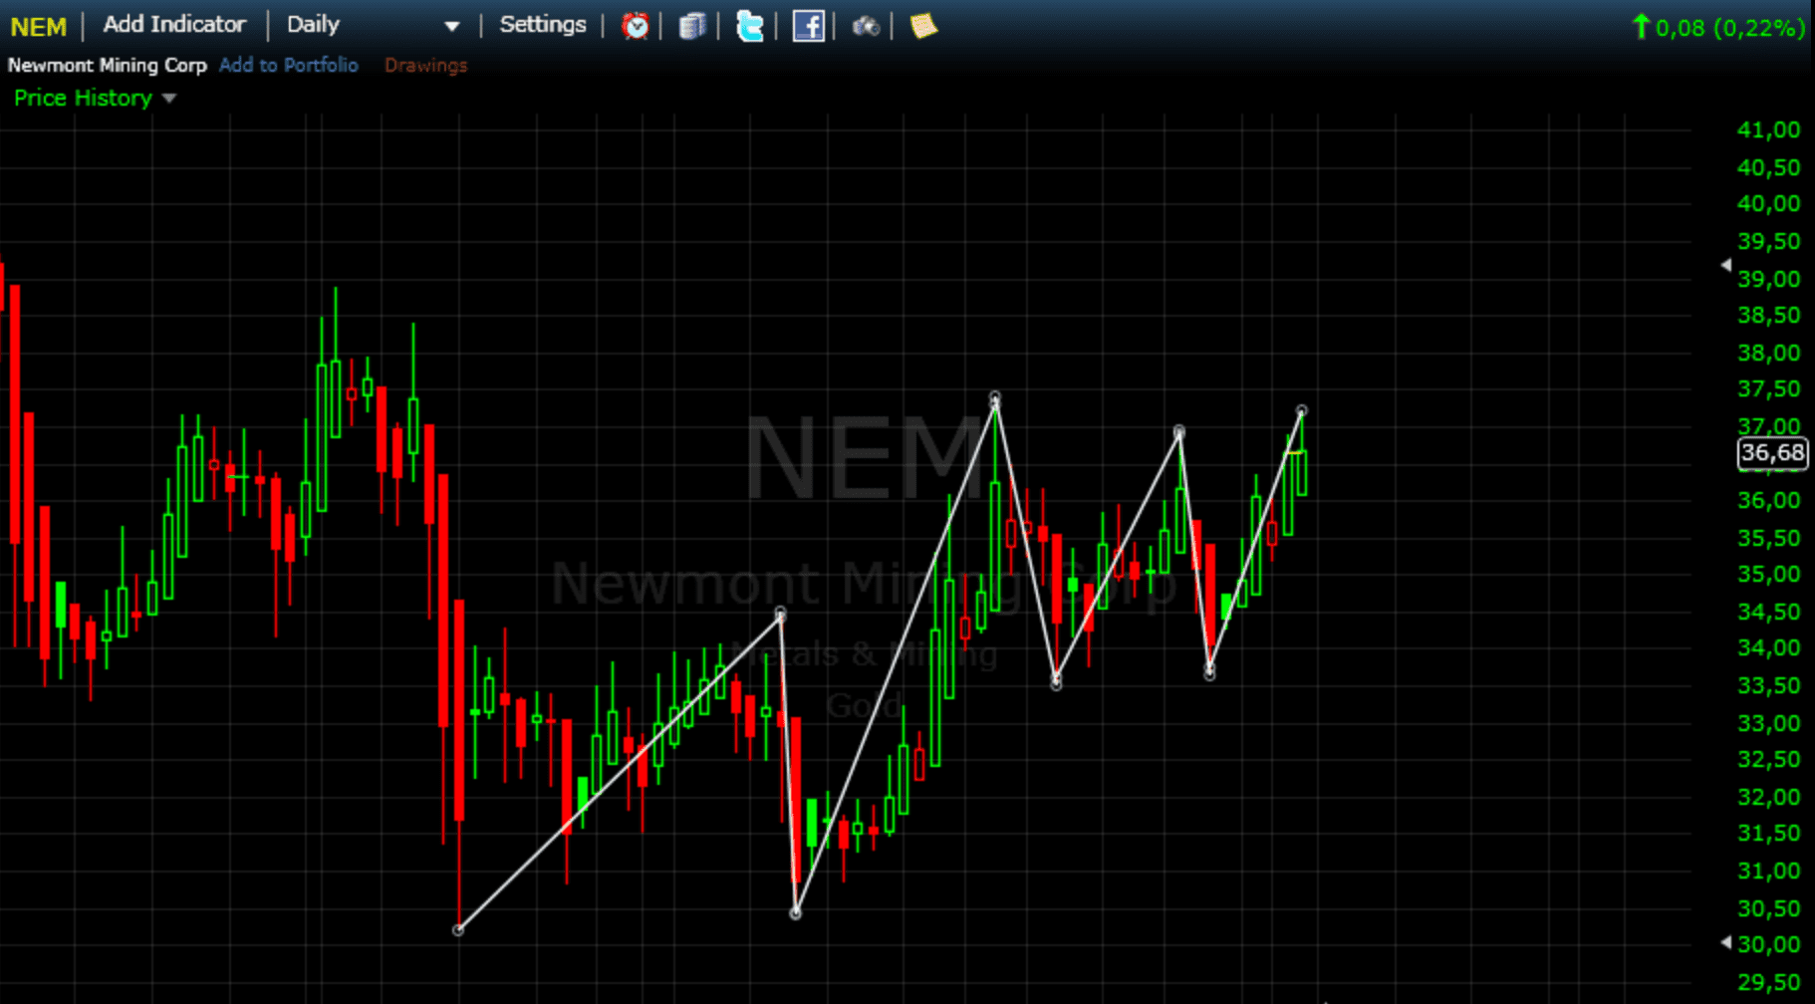Click the 36,68 current price marker
Screen dimensions: 1815x1004
pos(1772,453)
